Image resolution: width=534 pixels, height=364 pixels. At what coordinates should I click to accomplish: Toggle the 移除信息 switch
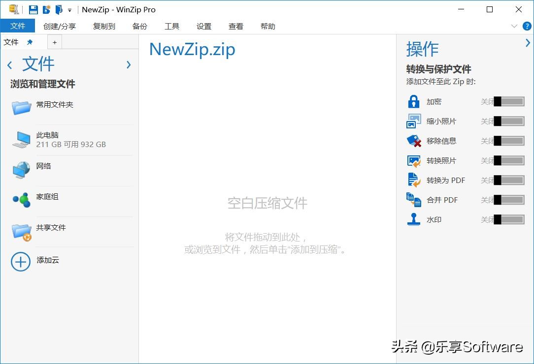[x=509, y=141]
